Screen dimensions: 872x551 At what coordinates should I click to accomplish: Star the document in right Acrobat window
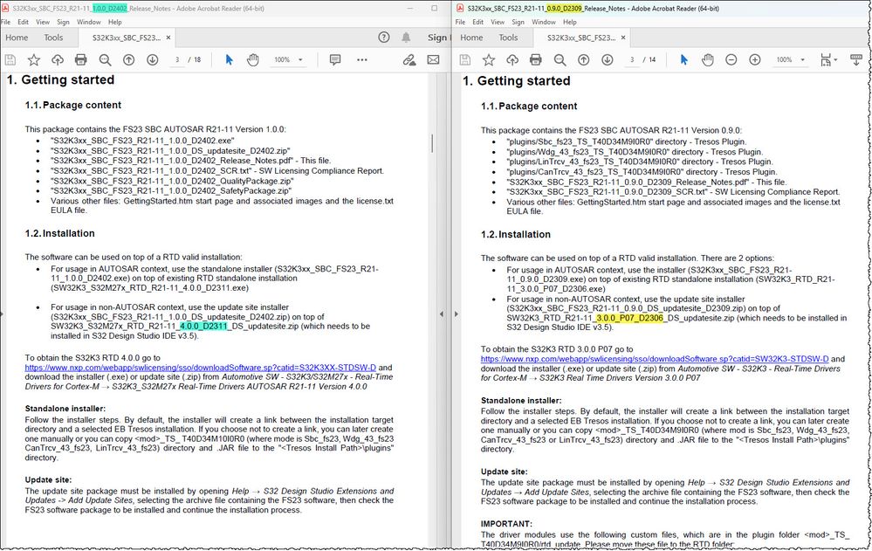489,59
